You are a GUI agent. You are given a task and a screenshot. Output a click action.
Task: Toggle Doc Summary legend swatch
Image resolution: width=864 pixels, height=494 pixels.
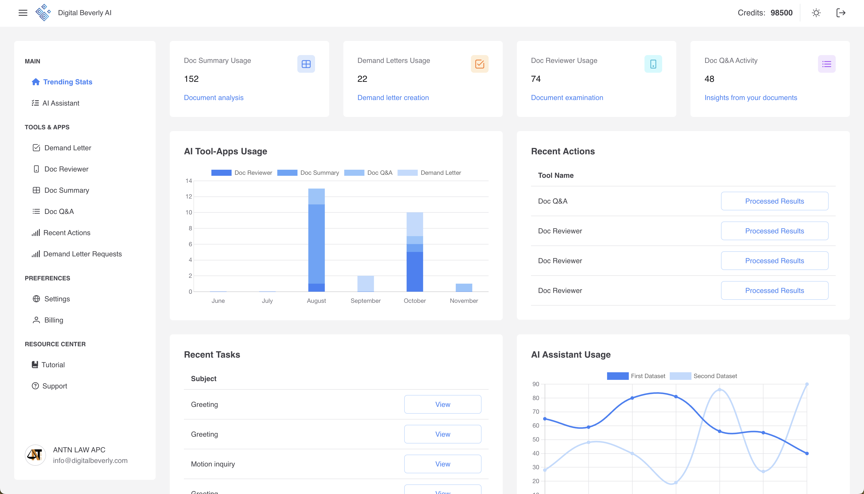[x=287, y=173]
